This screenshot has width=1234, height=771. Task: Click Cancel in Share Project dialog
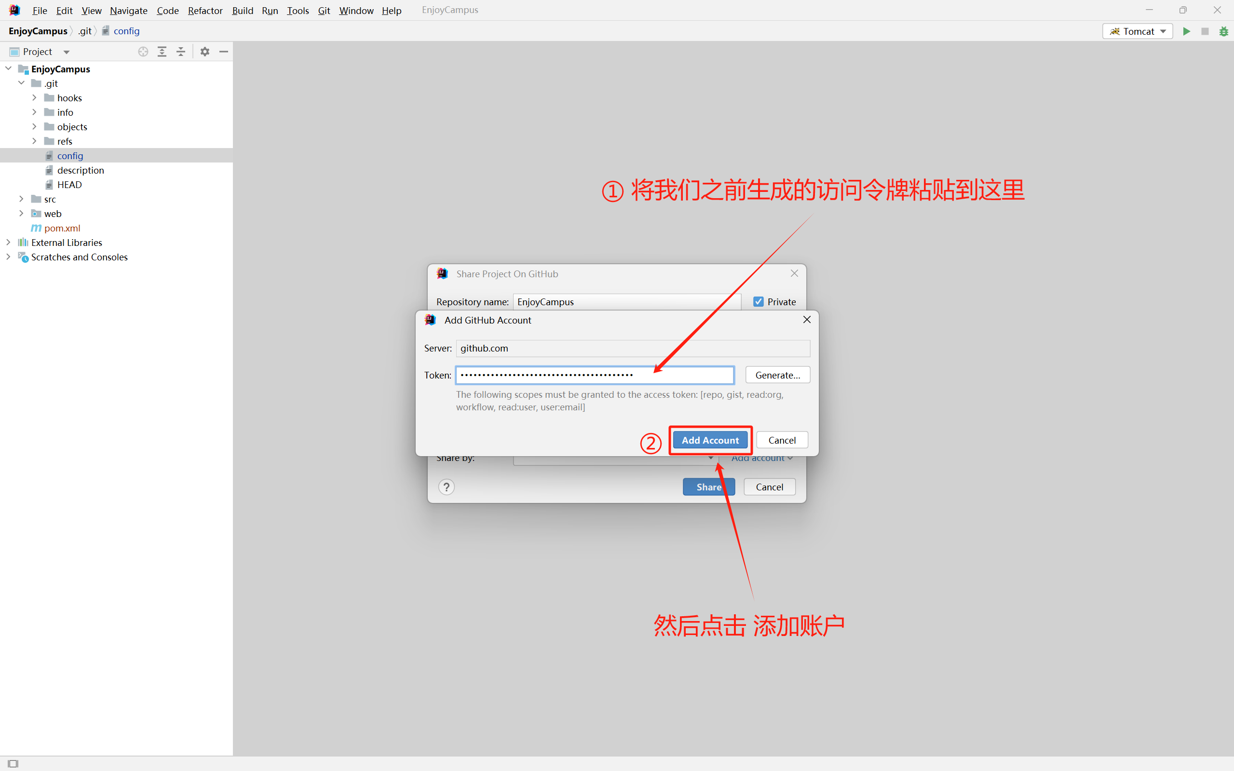point(770,487)
